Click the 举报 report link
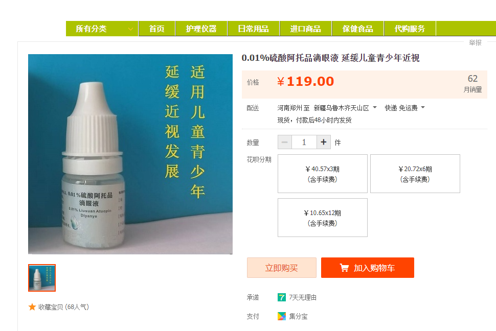Image resolution: width=496 pixels, height=331 pixels. click(475, 43)
